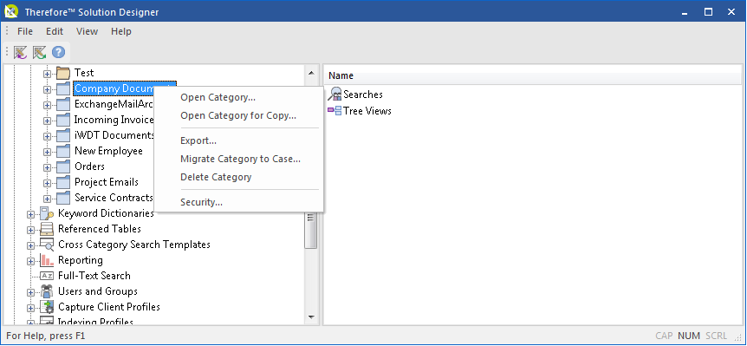Viewport: 747px width, 346px height.
Task: Select the Orders tree label
Action: coord(89,166)
